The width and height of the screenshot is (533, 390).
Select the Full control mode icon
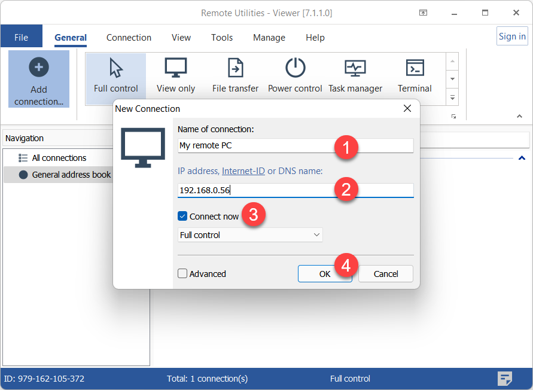pos(116,68)
